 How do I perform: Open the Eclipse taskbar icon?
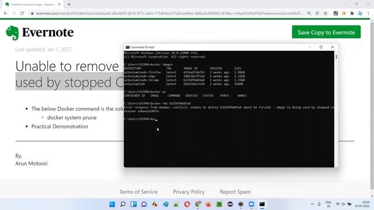pos(230,204)
